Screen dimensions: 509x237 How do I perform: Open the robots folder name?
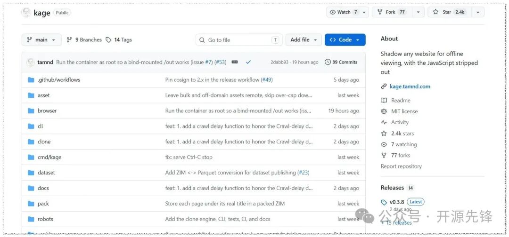(x=45, y=219)
